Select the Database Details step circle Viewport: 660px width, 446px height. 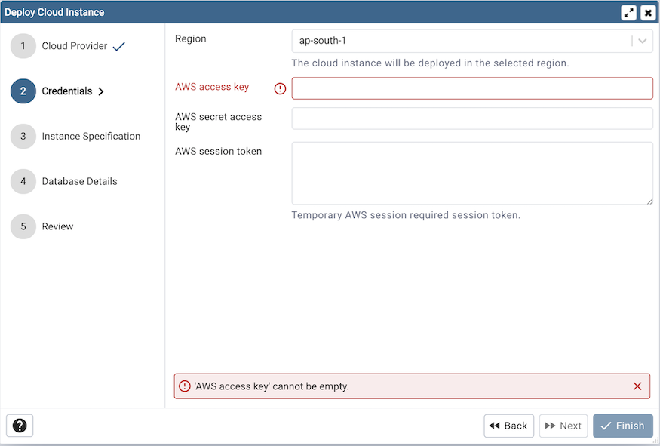click(23, 181)
